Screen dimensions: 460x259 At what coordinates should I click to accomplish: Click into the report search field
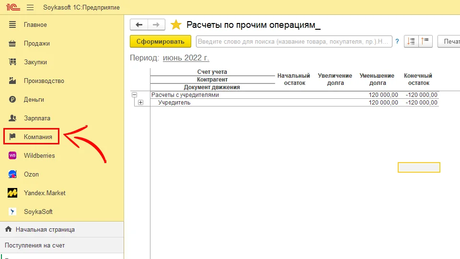pos(293,42)
